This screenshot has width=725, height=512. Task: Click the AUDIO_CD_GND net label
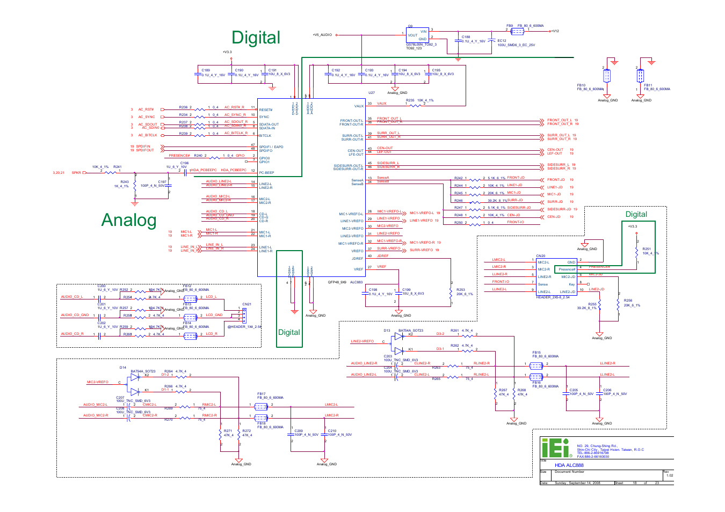pos(75,315)
